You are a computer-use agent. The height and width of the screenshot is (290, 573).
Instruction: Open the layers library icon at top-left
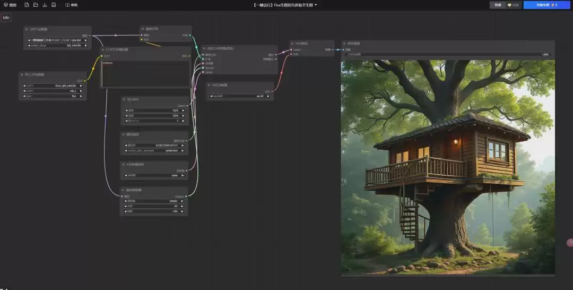point(6,5)
